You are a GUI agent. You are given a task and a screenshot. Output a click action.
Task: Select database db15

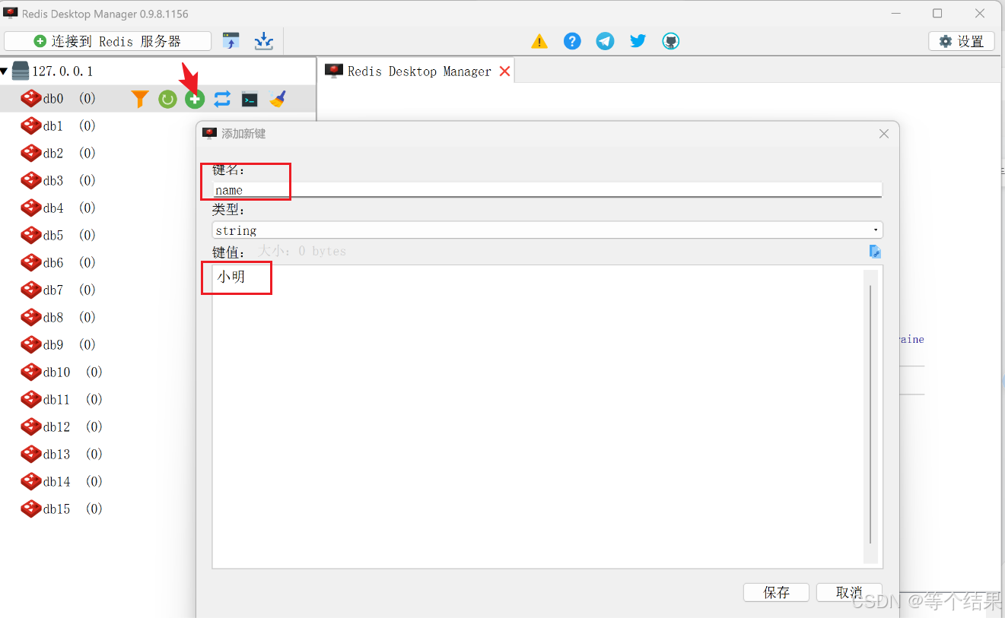[x=61, y=509]
